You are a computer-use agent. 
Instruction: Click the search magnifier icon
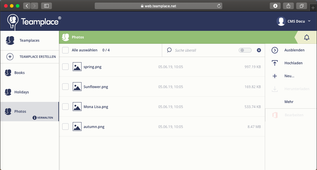169,50
